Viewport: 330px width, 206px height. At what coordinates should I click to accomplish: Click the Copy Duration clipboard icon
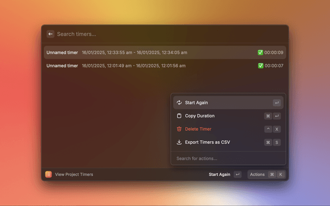[179, 116]
